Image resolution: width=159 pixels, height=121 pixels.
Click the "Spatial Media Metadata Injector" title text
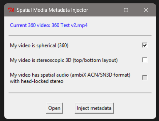[53, 10]
